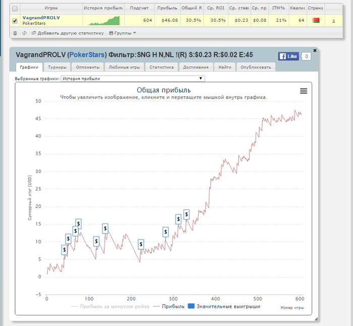Open the Статистика tab
353x326 pixels.
click(161, 67)
